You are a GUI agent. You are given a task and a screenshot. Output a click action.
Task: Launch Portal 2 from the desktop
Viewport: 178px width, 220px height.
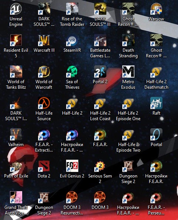click(100, 72)
